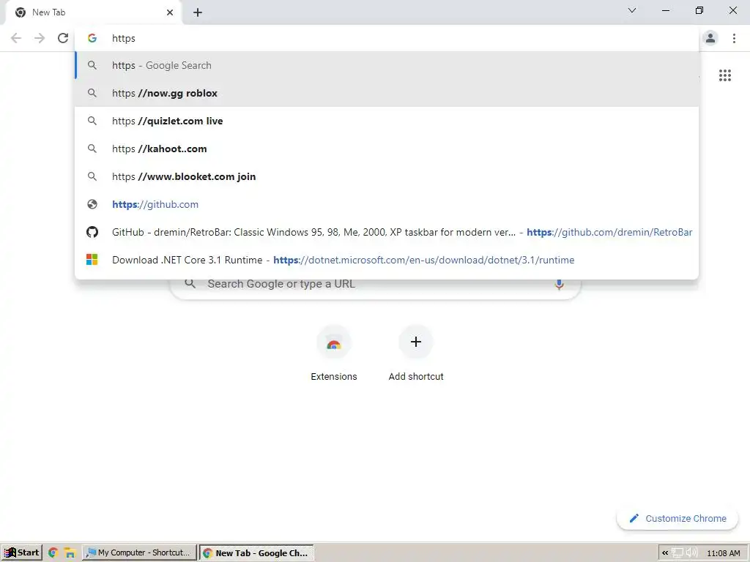Open the file explorer quick launch icon
Screen dimensions: 750x562
(70, 553)
